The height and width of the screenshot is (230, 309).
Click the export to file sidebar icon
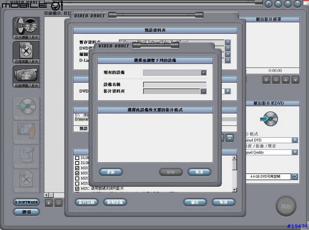click(x=27, y=181)
